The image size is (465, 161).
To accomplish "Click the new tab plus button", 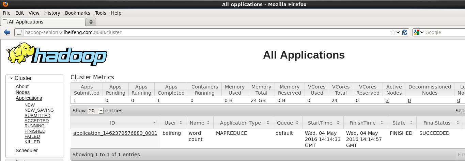I will point(91,22).
